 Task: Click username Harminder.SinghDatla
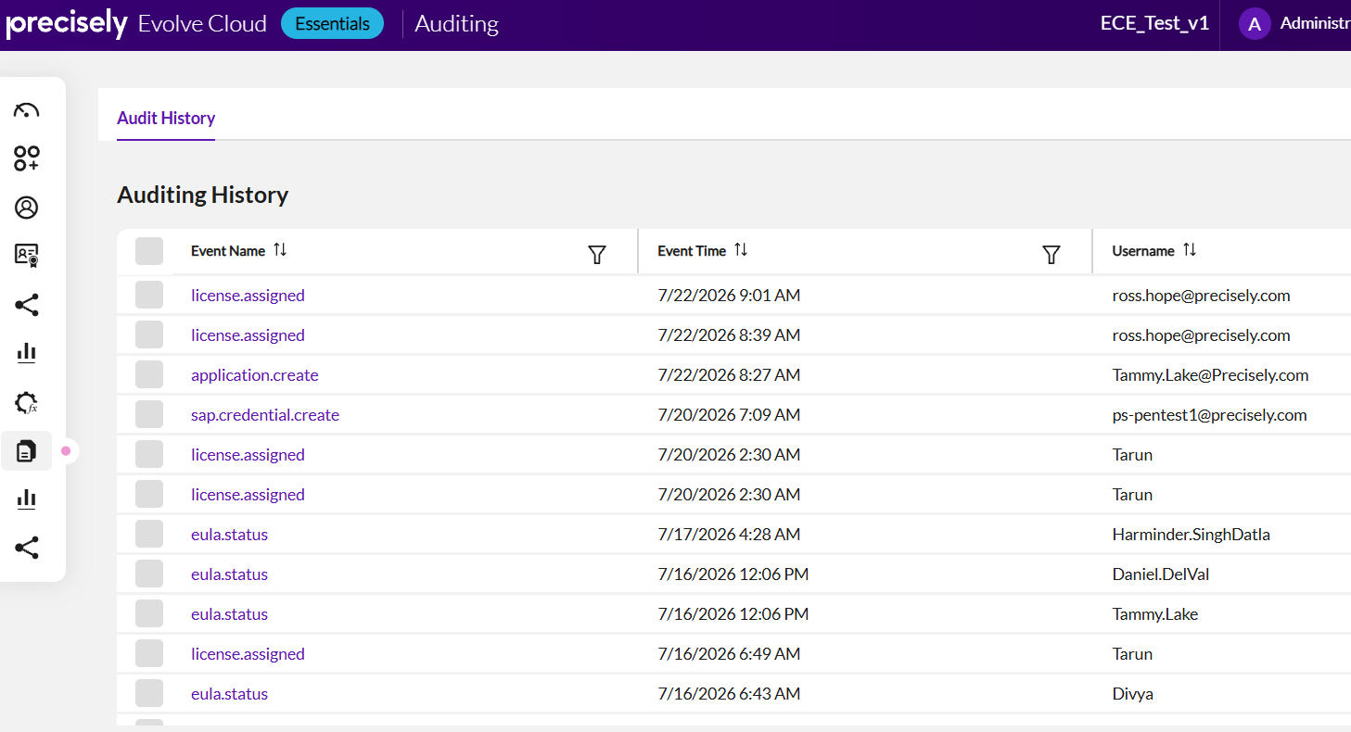click(1191, 535)
